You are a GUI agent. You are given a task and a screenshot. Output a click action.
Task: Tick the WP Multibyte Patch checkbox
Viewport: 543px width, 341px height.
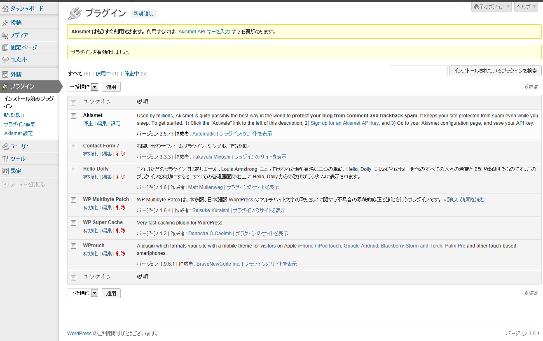coord(74,200)
